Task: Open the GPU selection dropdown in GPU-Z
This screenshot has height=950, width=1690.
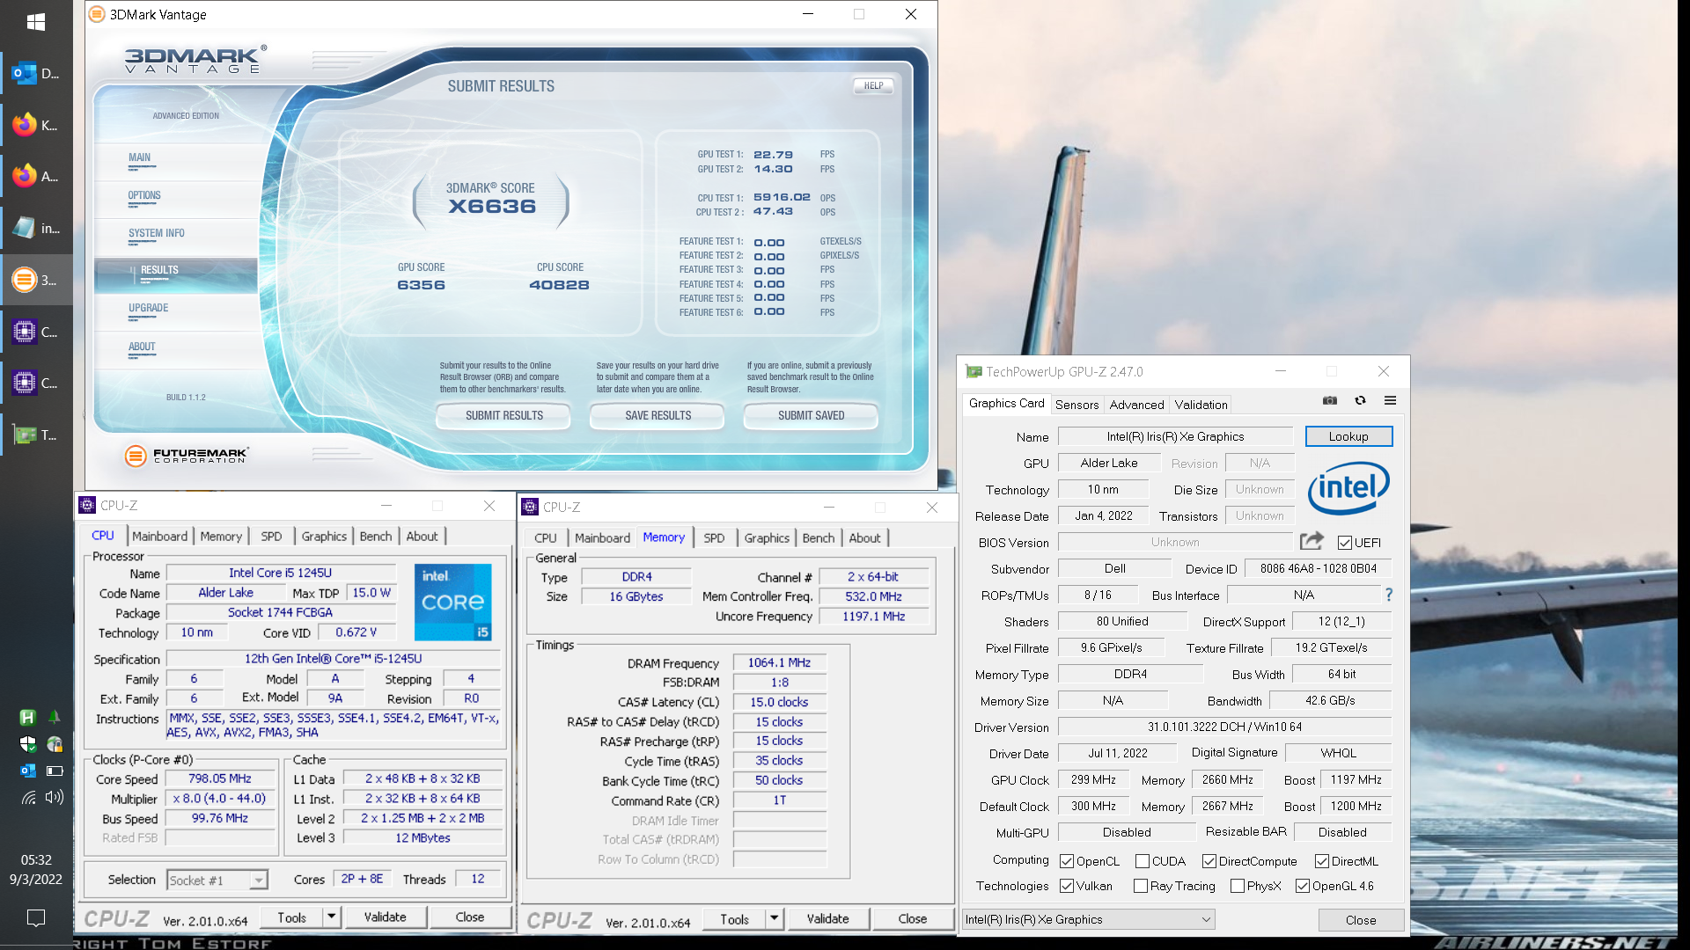Action: point(1088,919)
